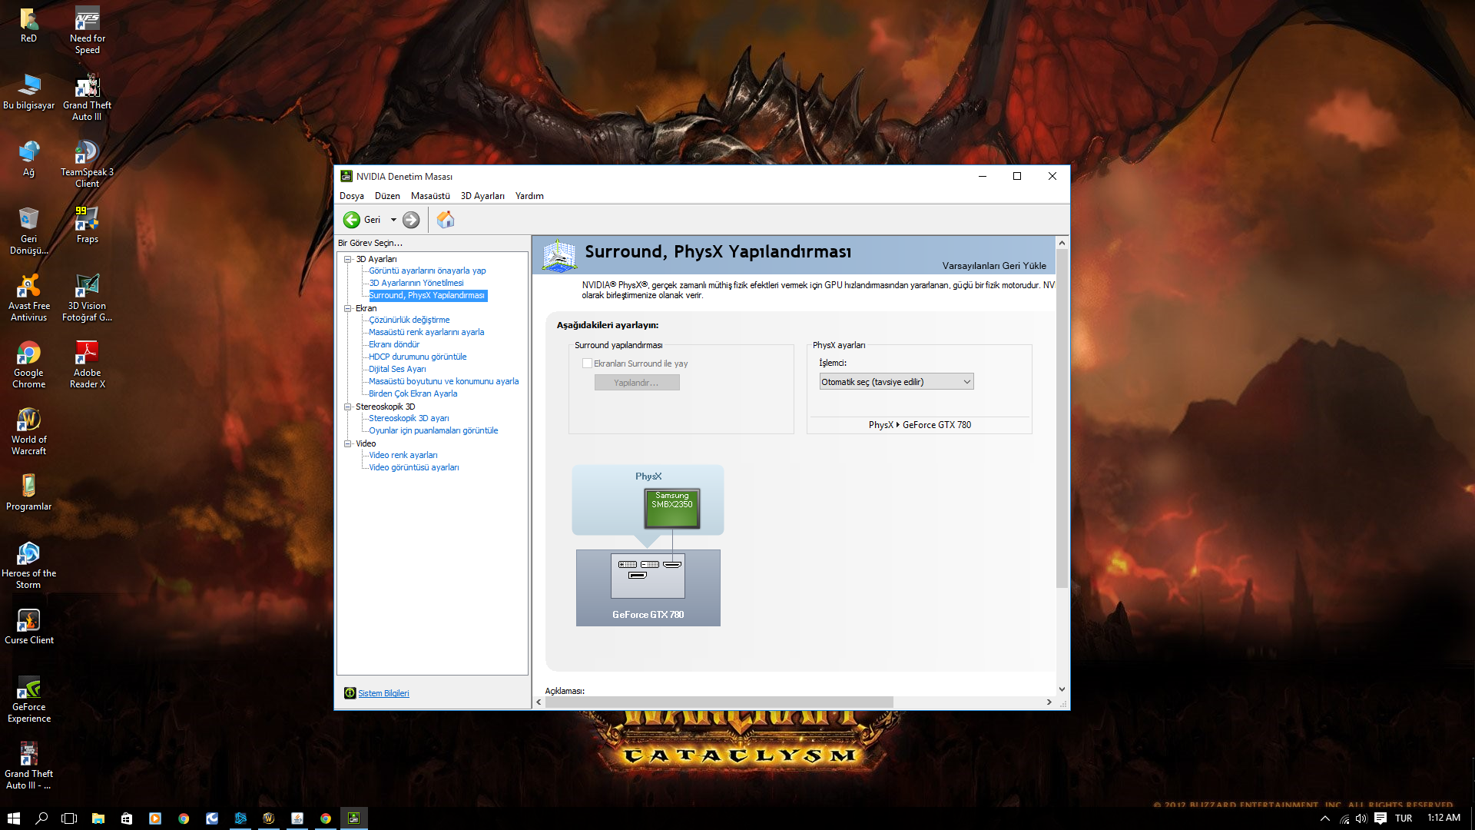Open Dijital Ses Ayarı
Screen dimensions: 1475x830
tap(397, 369)
